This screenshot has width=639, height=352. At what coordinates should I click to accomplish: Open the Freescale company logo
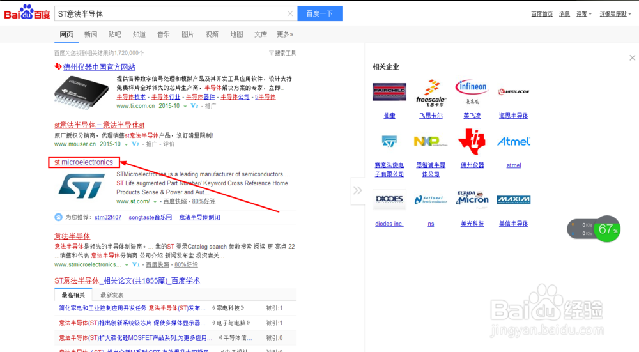pos(431,93)
